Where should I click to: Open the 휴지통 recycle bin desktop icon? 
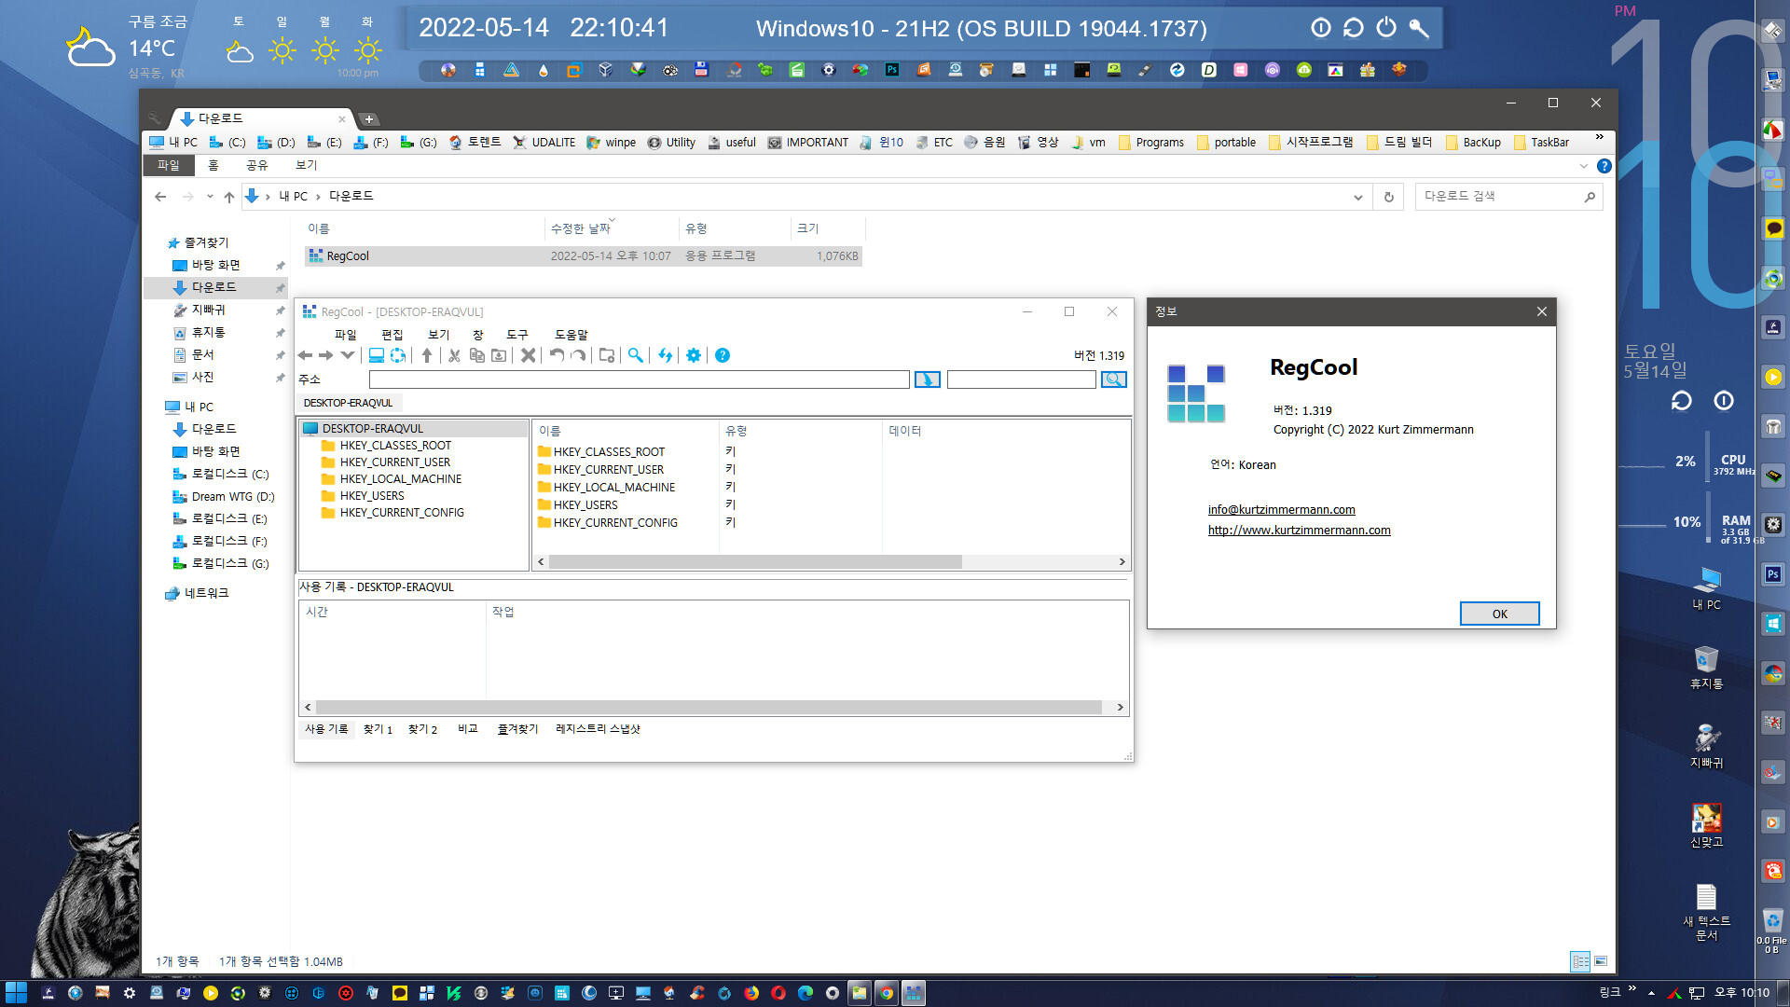point(1706,667)
